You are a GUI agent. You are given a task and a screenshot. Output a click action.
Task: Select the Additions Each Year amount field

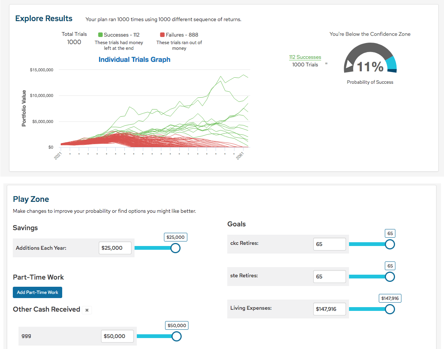pos(115,248)
